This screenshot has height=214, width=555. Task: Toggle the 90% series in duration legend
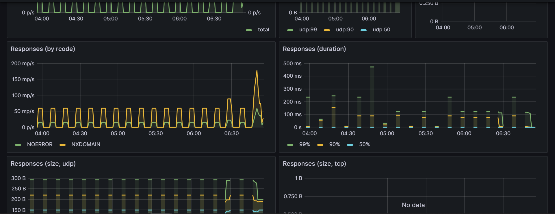pyautogui.click(x=335, y=144)
